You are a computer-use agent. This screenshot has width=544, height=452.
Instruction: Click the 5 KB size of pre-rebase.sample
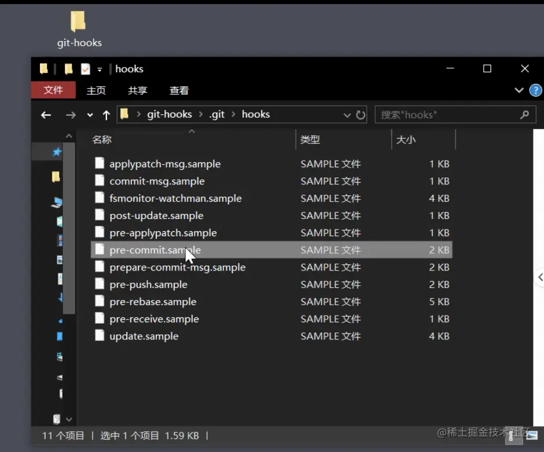(439, 302)
